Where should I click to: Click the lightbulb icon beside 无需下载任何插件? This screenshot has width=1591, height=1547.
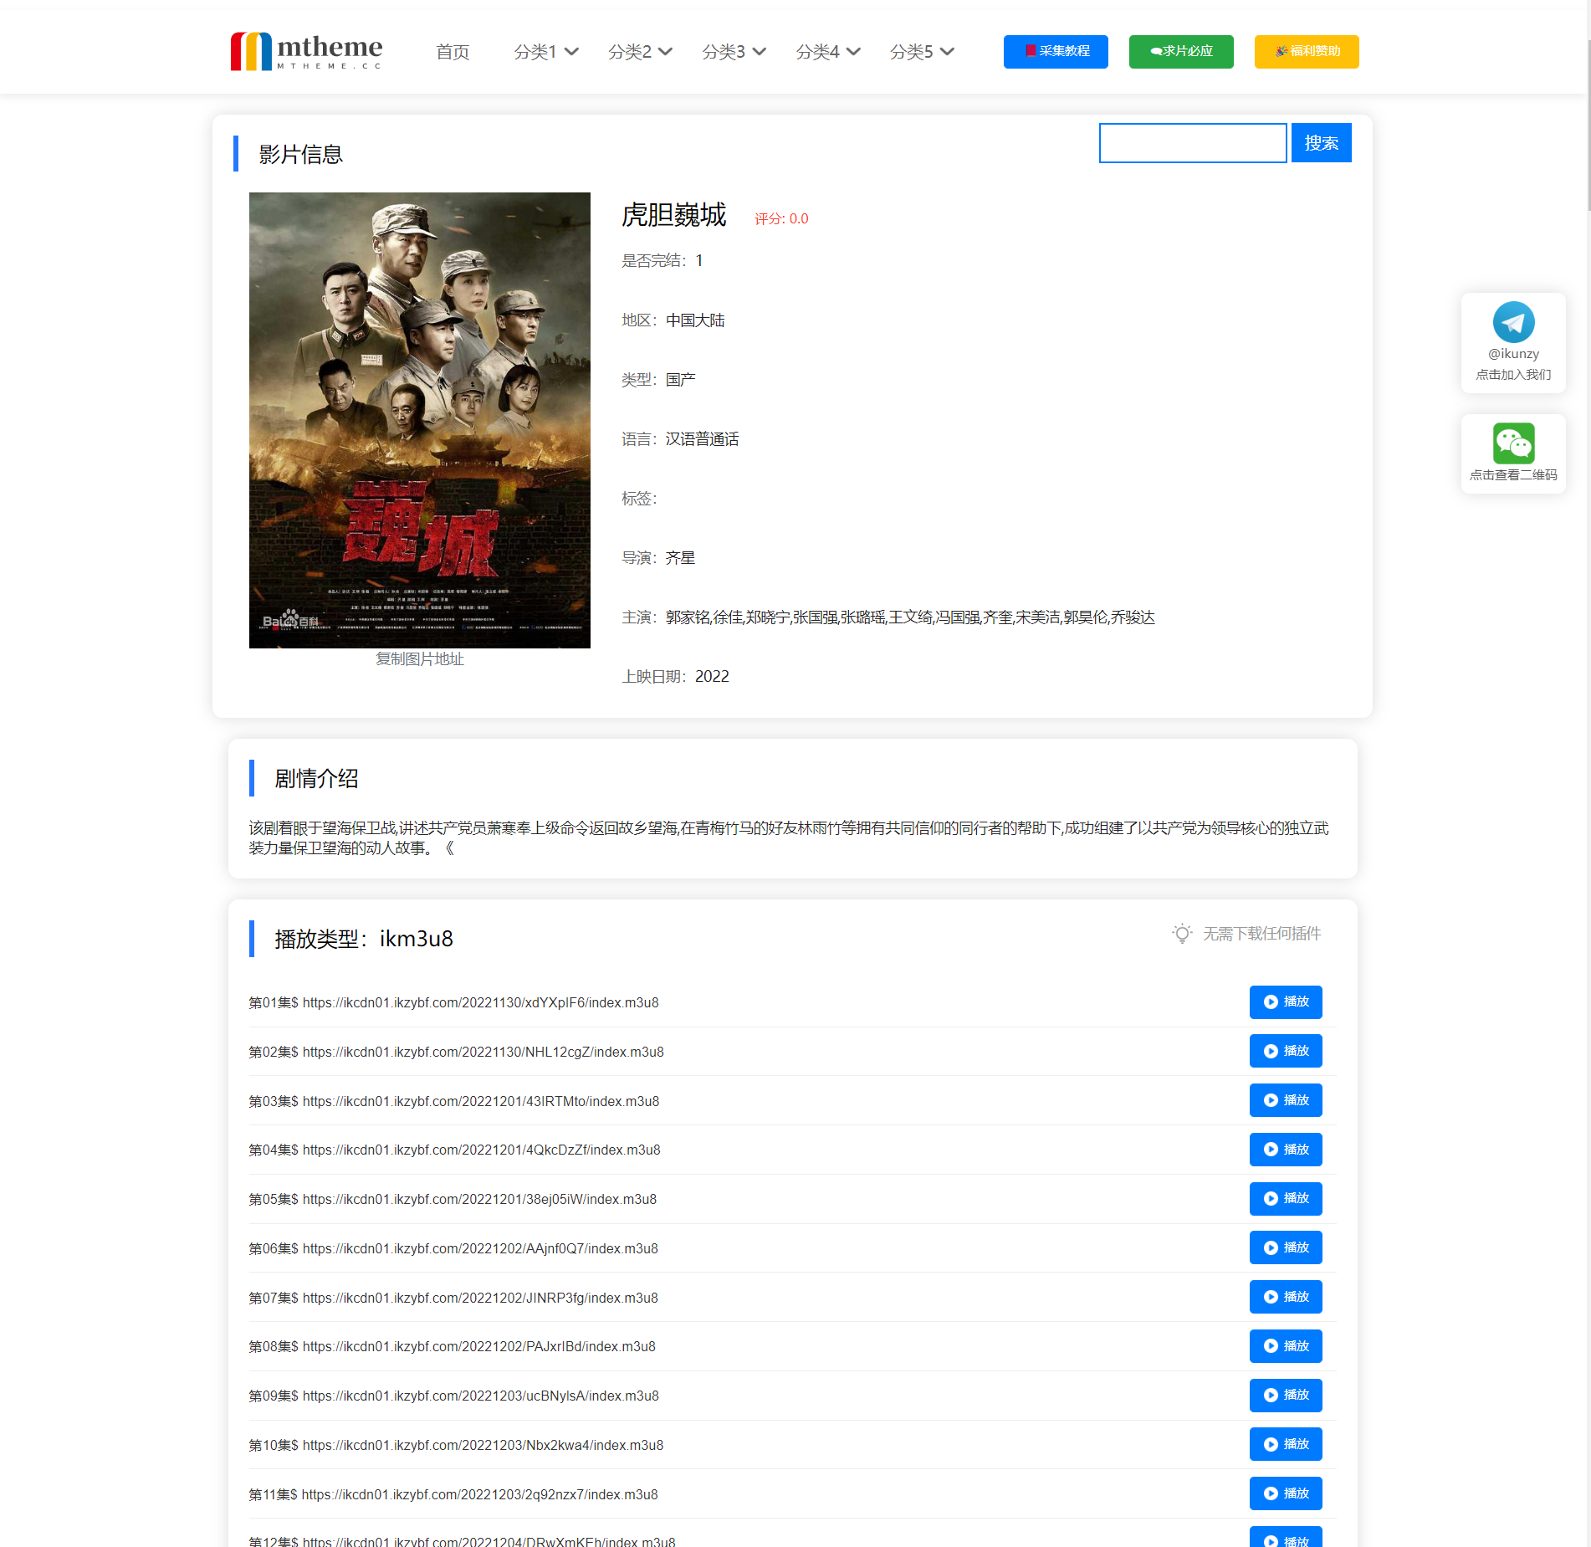click(x=1181, y=934)
